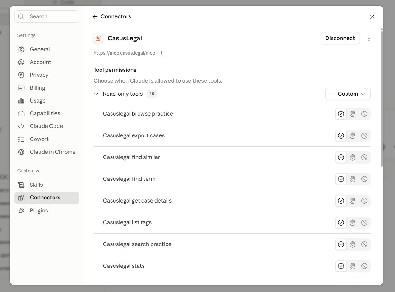
Task: Open the three-dot more options menu
Action: point(369,38)
